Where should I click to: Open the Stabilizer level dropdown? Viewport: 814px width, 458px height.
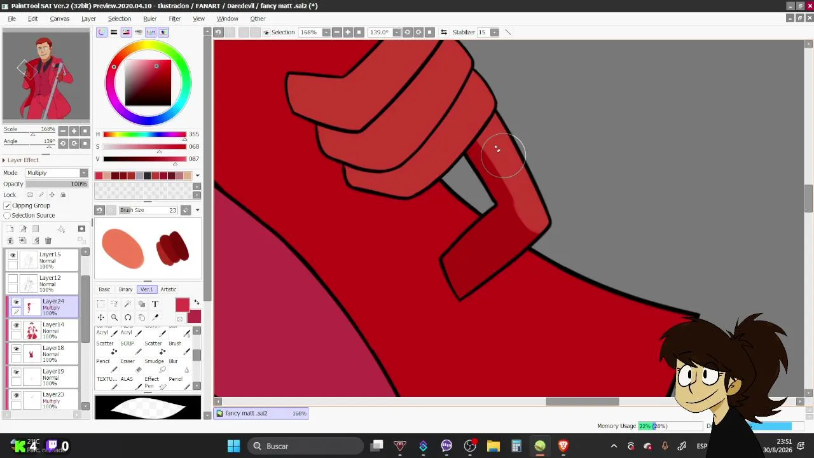[x=494, y=32]
